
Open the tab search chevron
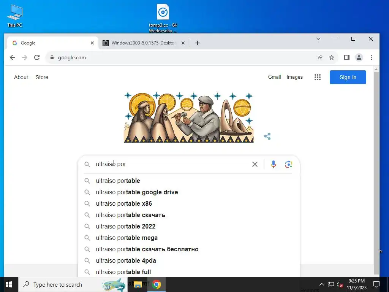(x=318, y=39)
